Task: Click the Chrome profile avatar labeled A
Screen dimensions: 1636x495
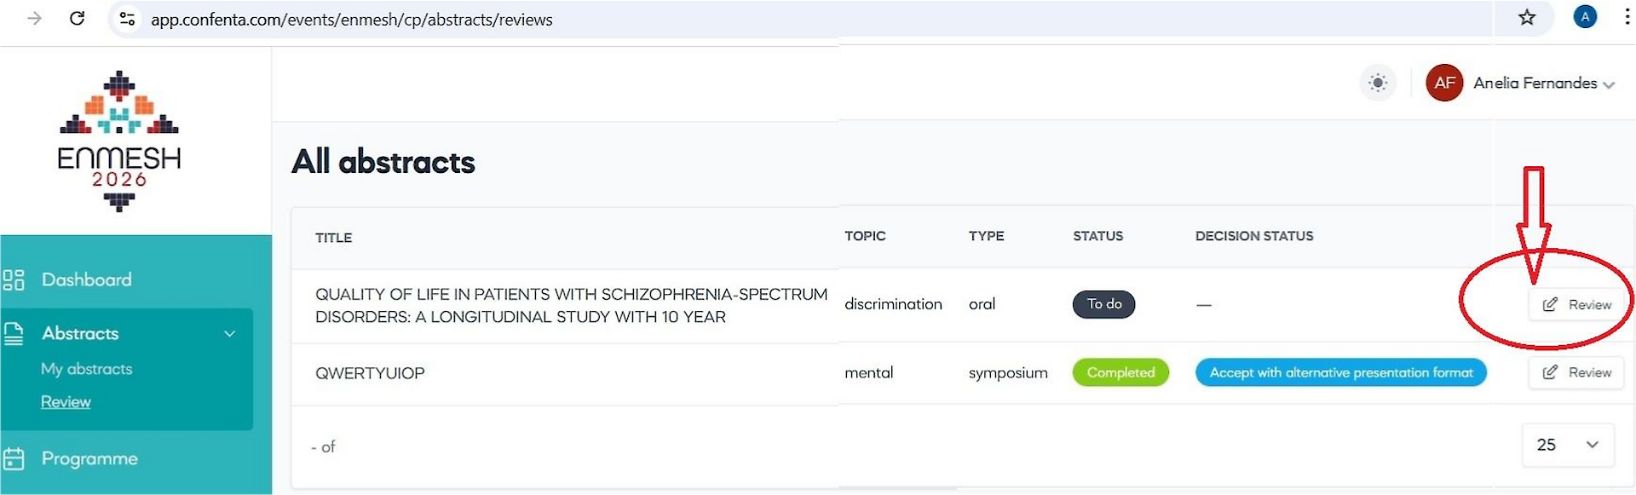Action: [1585, 16]
